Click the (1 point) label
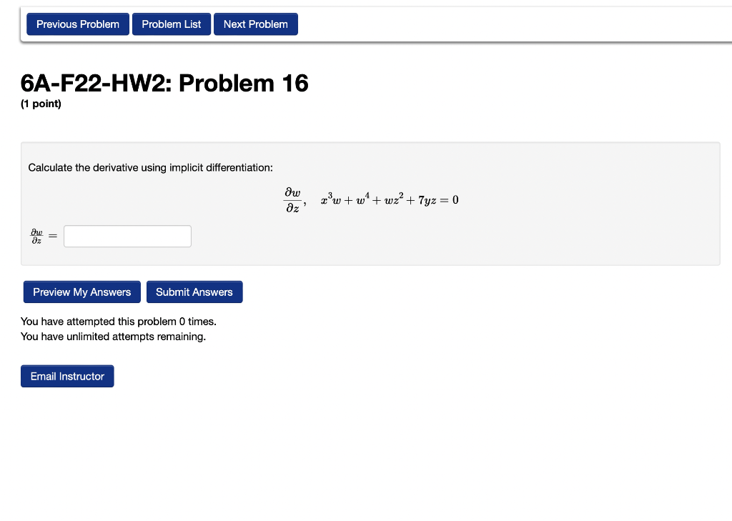Screen dimensions: 732x521 [40, 103]
